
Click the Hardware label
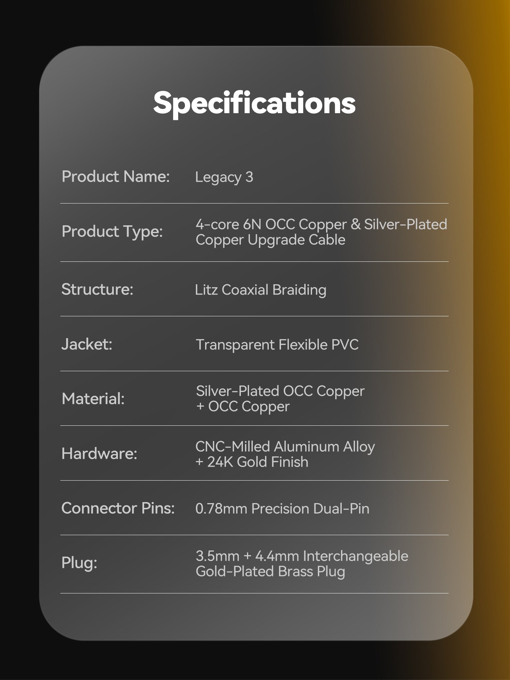[99, 454]
